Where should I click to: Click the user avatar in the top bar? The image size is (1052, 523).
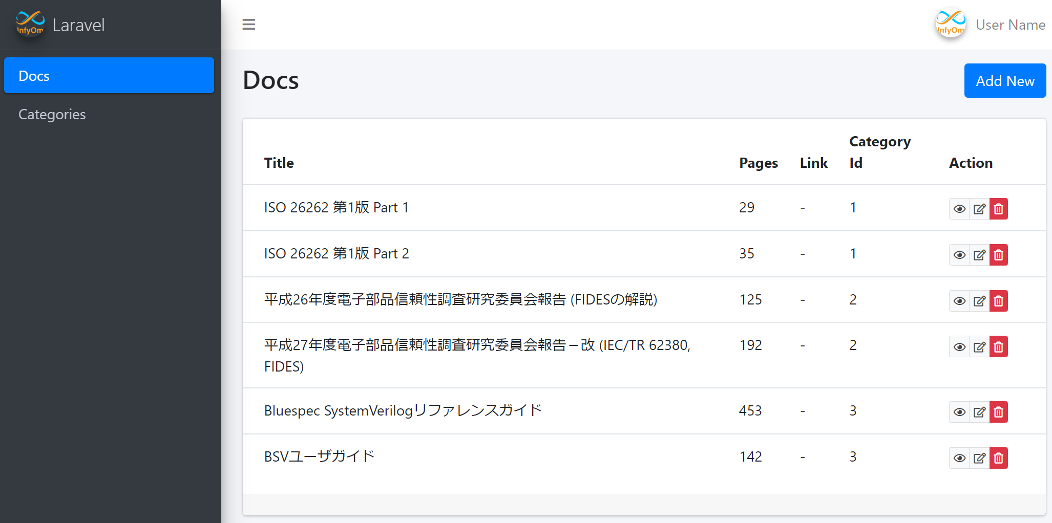950,24
